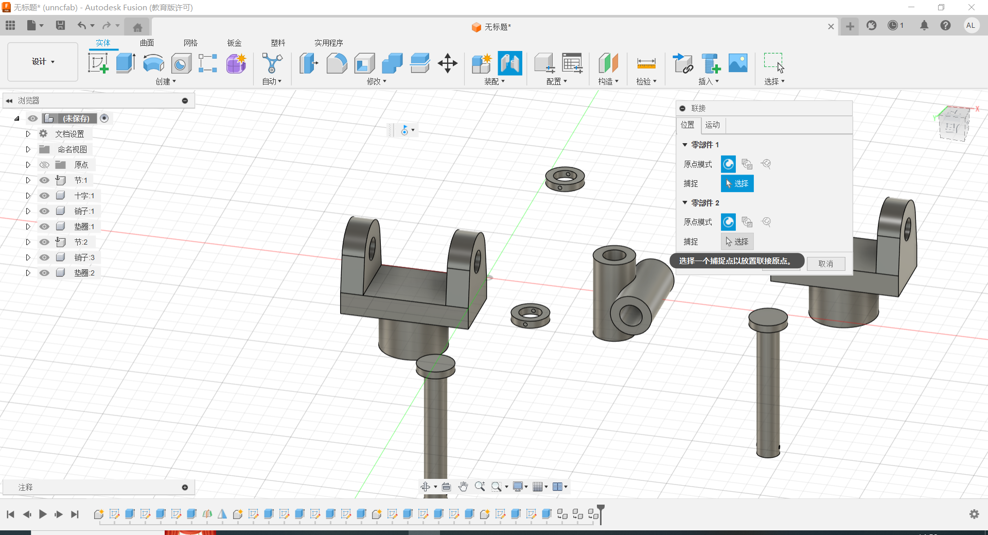The image size is (988, 535).
Task: Select the Create Sketch tool icon
Action: [98, 63]
